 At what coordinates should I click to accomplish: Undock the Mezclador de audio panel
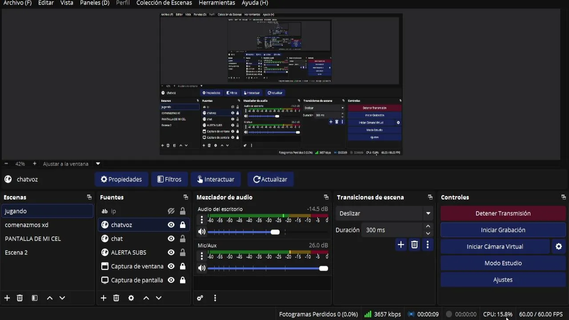click(326, 197)
